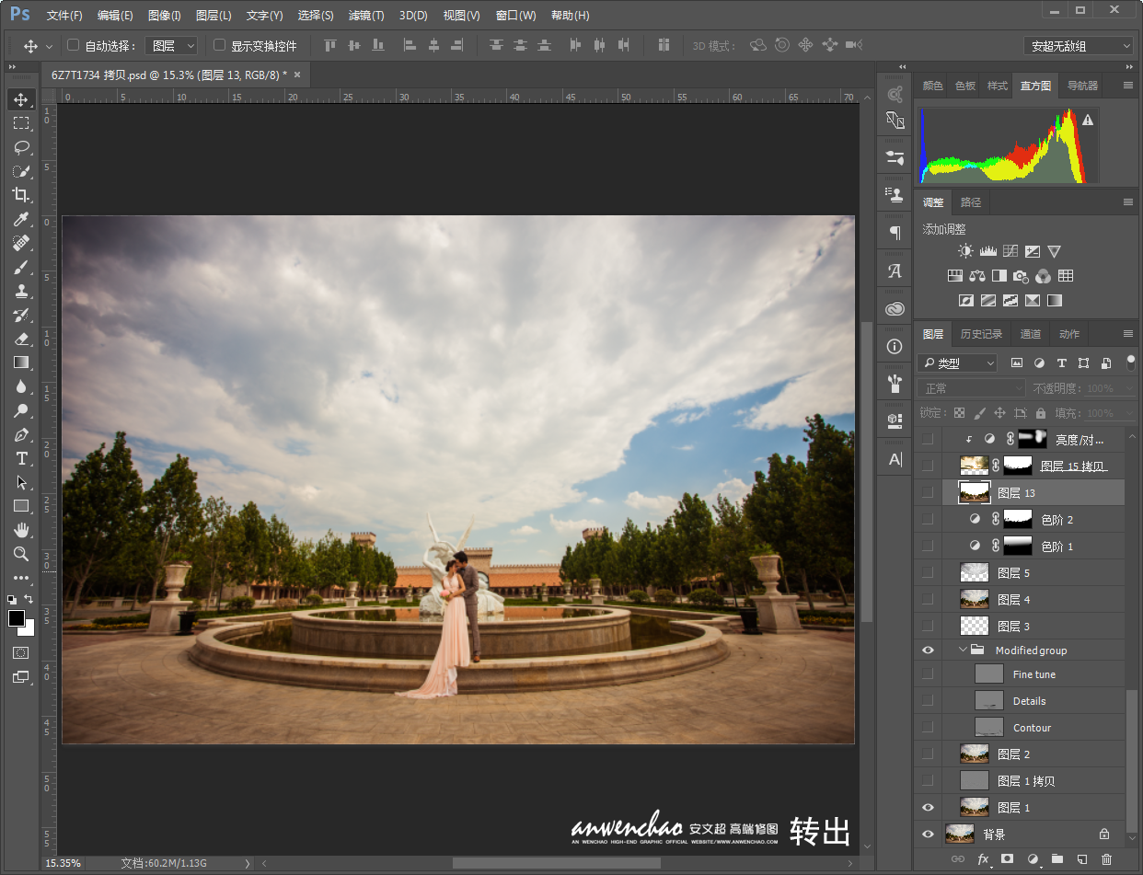Open the 文件(F) menu
Viewport: 1143px width, 875px height.
pos(64,16)
